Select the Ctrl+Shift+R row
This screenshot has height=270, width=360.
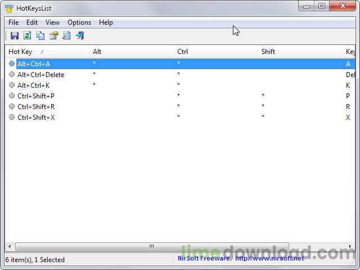pos(180,106)
